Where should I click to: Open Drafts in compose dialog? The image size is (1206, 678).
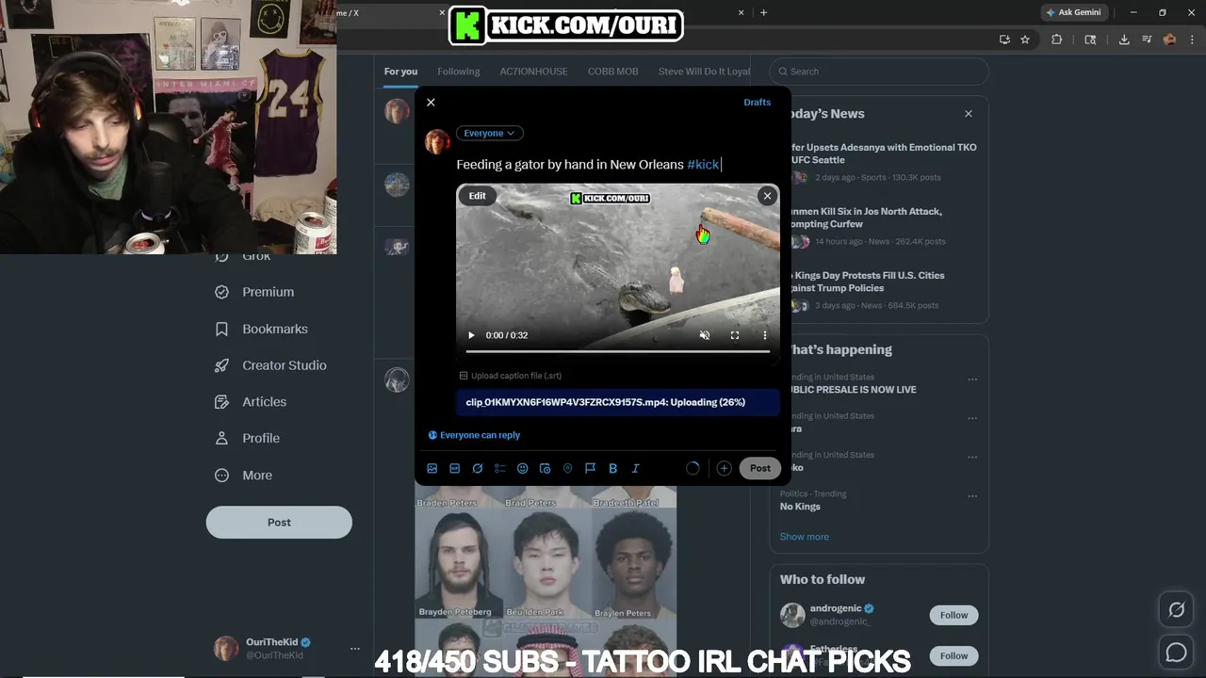pos(757,103)
